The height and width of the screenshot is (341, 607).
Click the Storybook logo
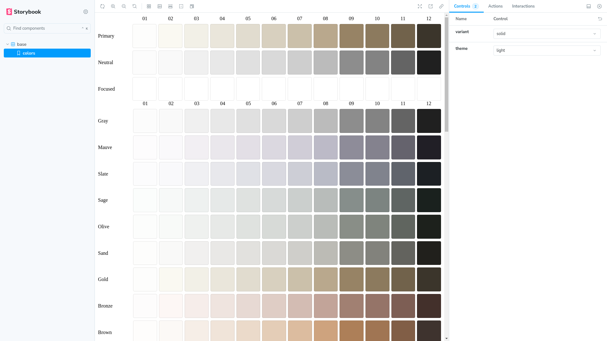tap(24, 12)
